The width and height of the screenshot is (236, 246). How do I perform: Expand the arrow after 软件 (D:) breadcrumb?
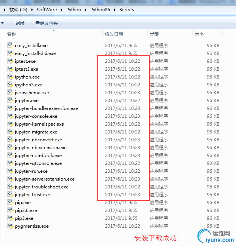coord(32,10)
